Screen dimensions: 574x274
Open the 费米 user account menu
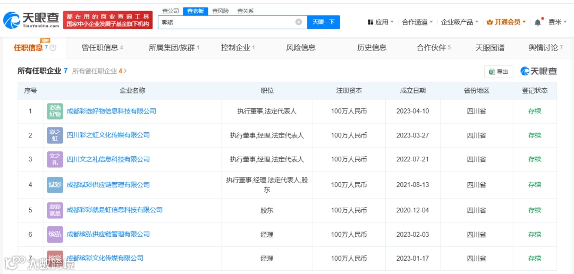(558, 22)
